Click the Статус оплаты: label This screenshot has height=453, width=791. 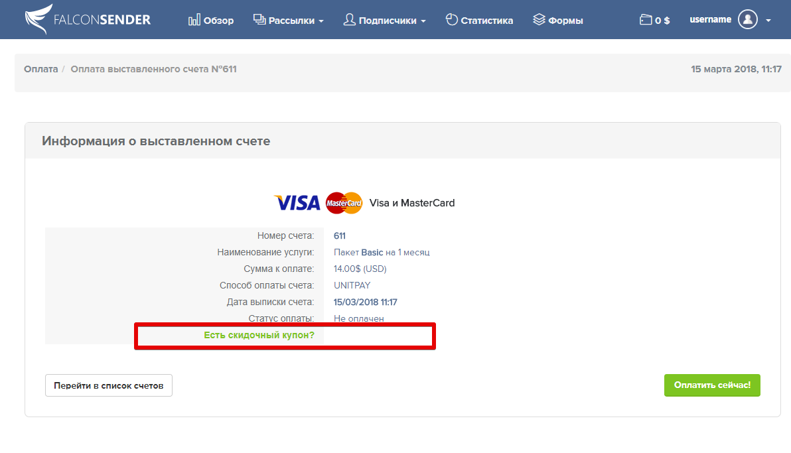click(x=281, y=318)
